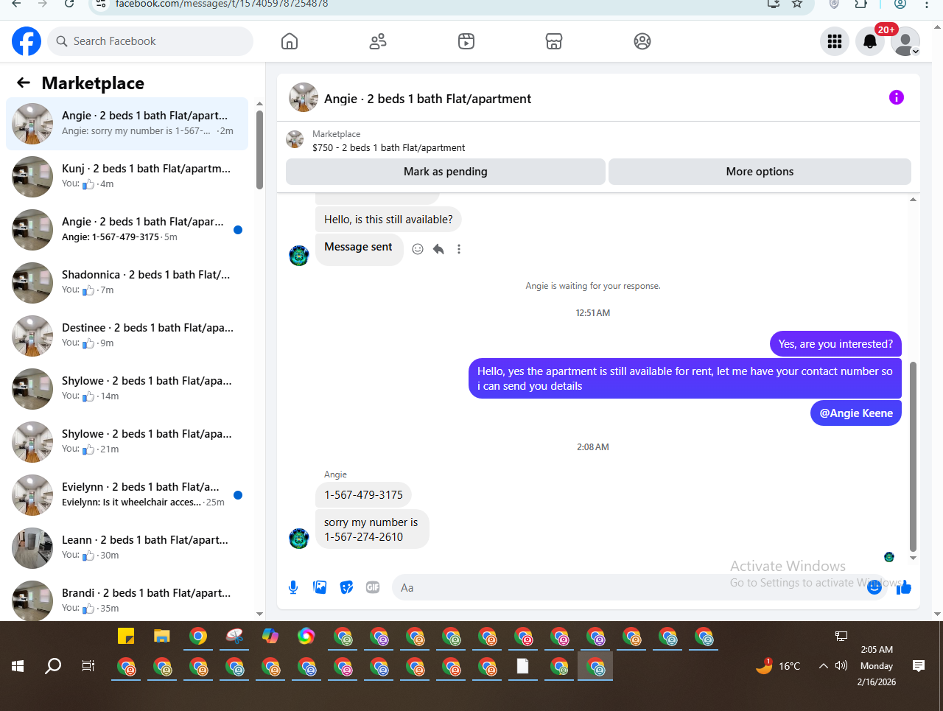This screenshot has height=711, width=943.
Task: Open Destinee conversation in the list
Action: point(127,336)
